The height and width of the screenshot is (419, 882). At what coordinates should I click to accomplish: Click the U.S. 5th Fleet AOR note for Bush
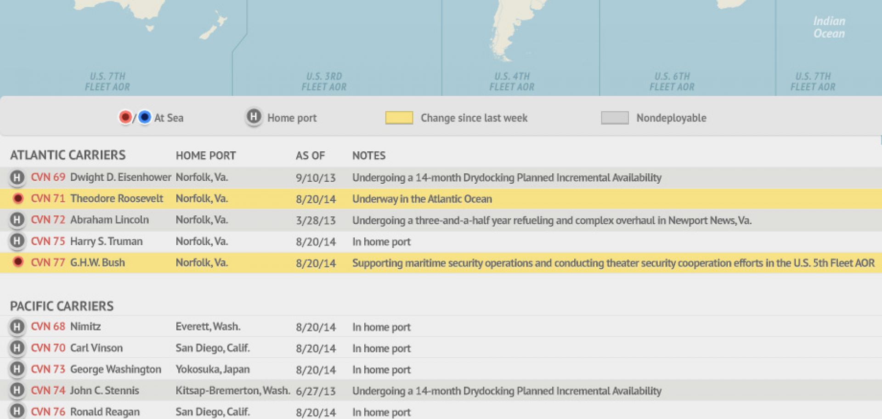[x=613, y=263]
